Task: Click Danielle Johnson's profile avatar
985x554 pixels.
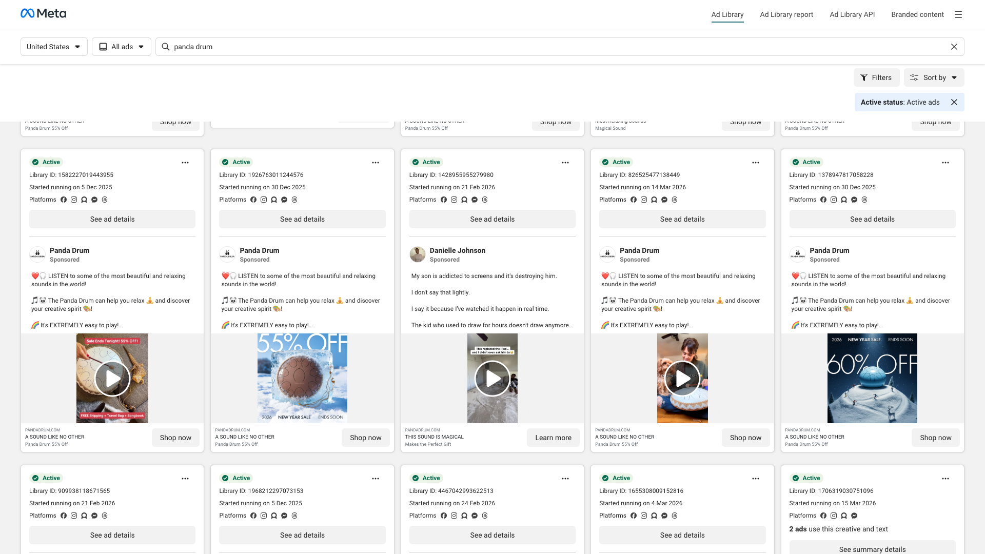Action: (x=417, y=254)
